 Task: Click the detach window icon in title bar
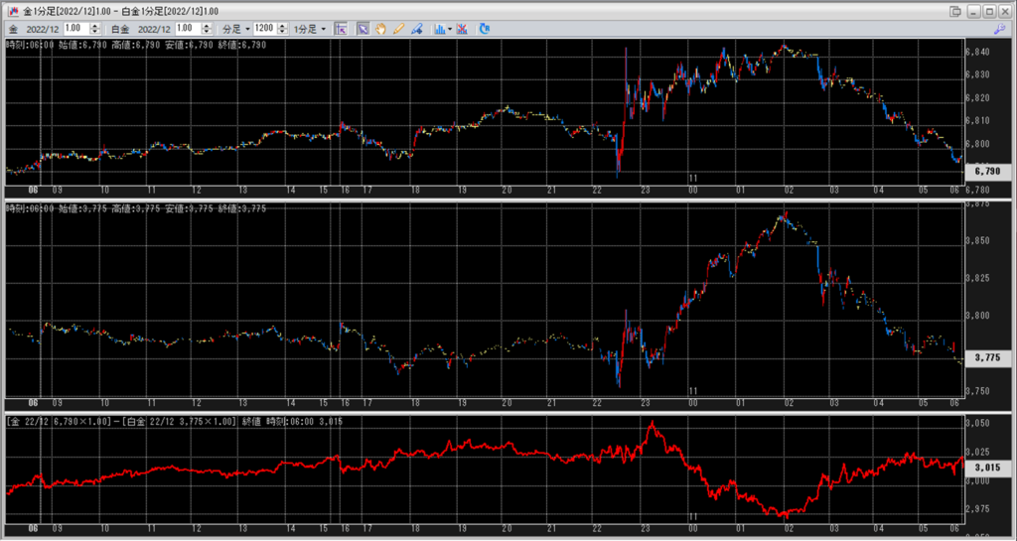click(x=955, y=11)
